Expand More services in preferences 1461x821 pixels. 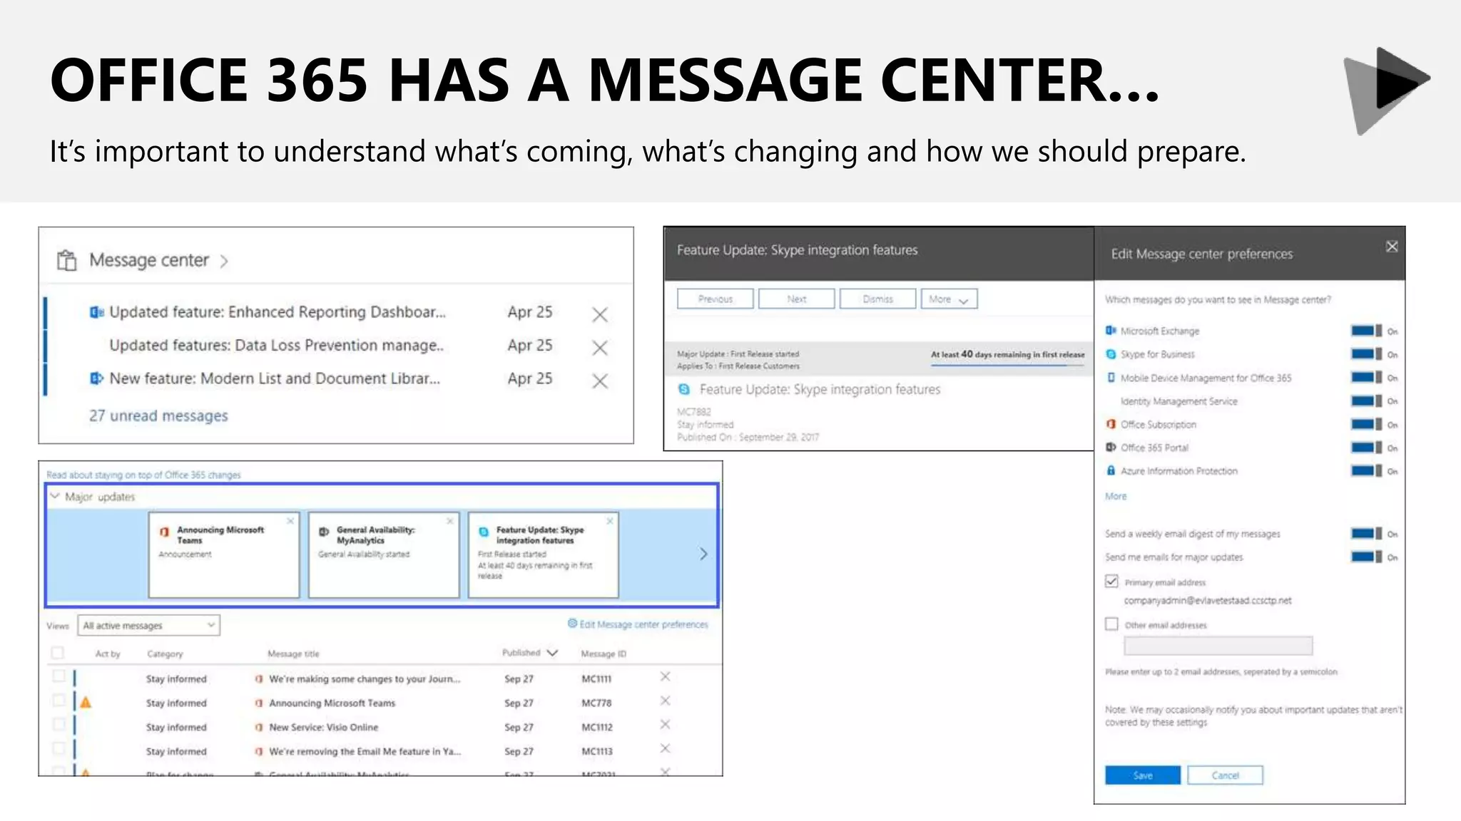pos(1116,496)
